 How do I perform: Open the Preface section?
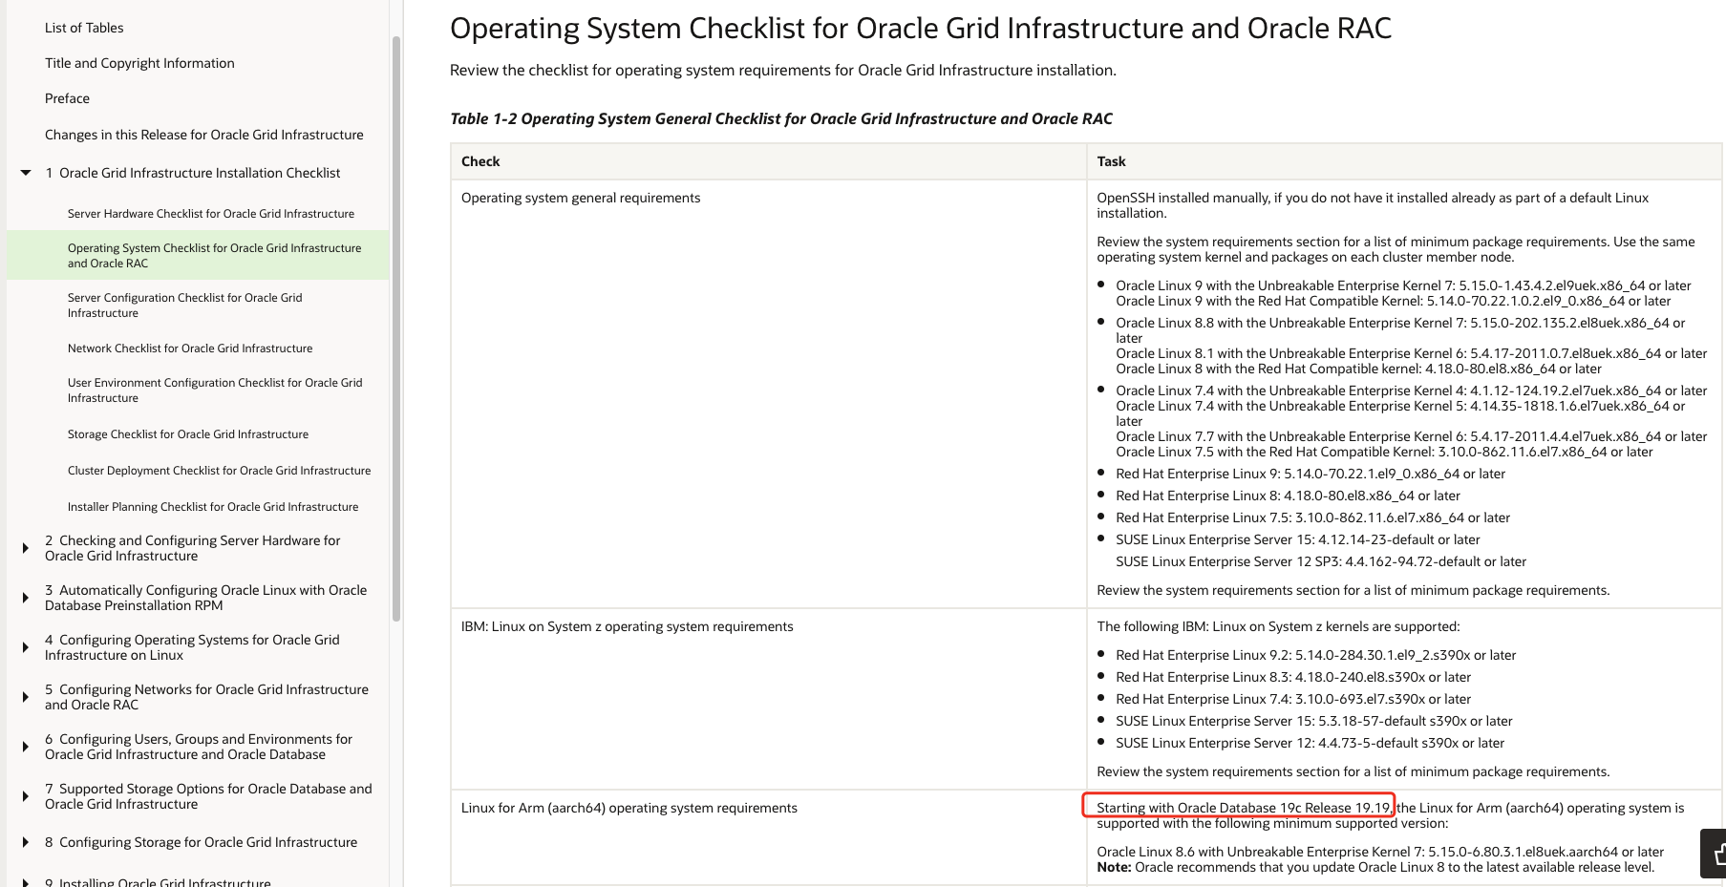(x=67, y=98)
